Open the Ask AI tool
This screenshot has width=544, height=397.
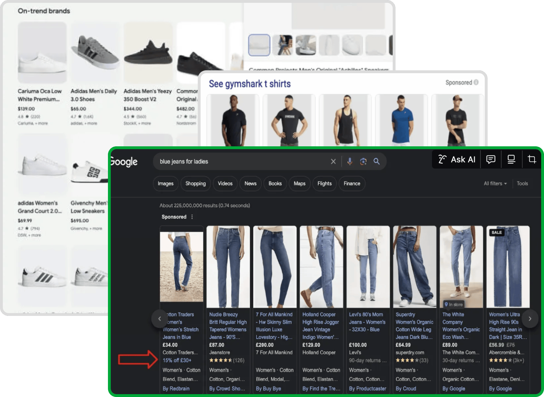(x=456, y=159)
